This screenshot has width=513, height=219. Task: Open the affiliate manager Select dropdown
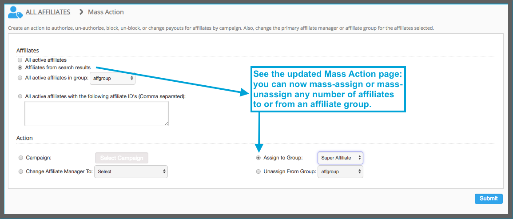(131, 171)
